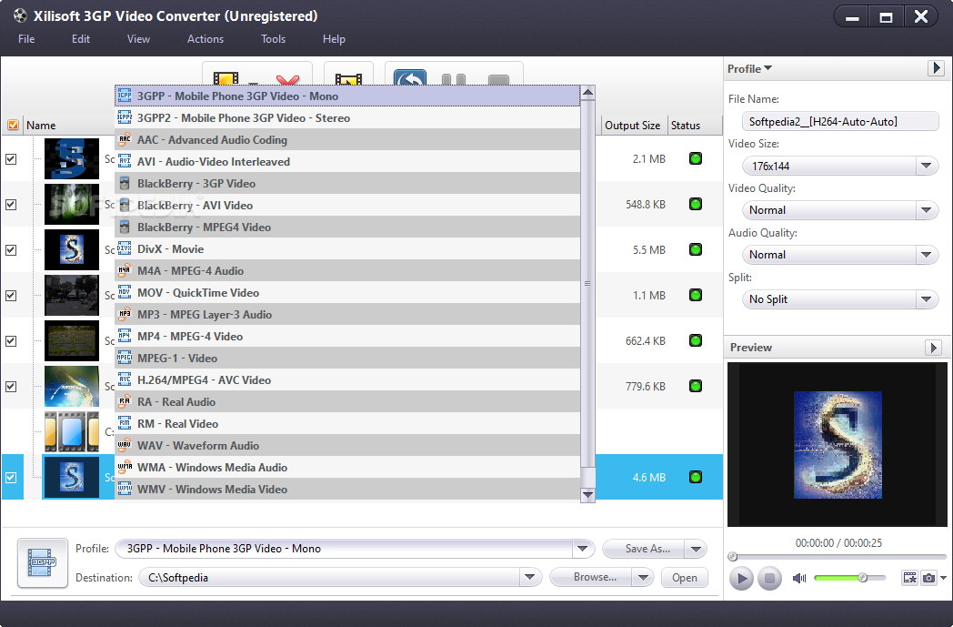Open the Audio Quality Normal dropdown
This screenshot has height=627, width=953.
pyautogui.click(x=840, y=254)
